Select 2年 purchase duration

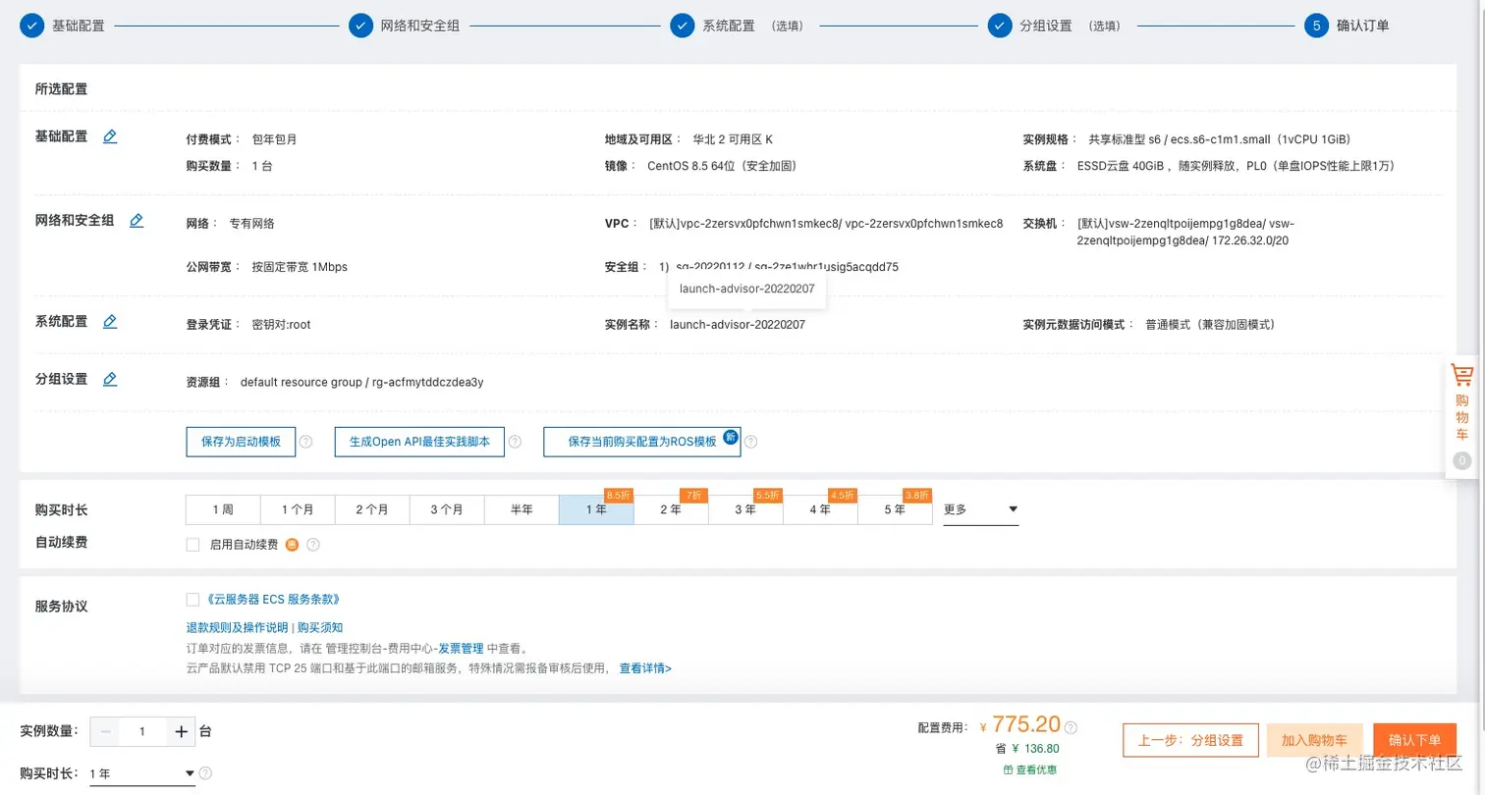671,509
